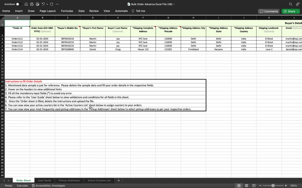Click the Save icon

click(32, 4)
